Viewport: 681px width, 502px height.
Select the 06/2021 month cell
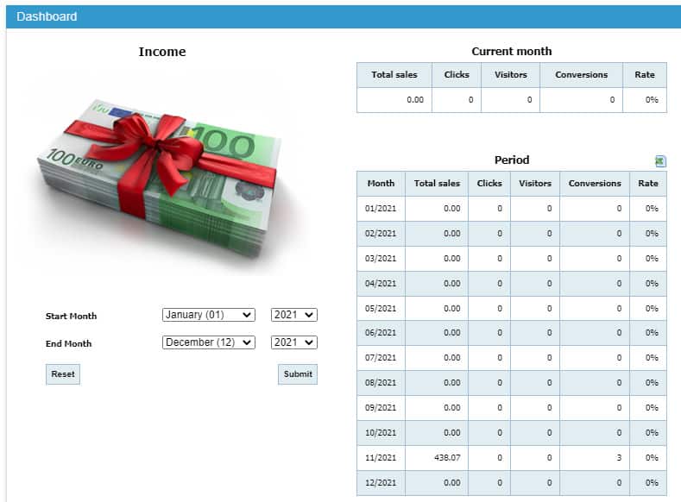tap(381, 333)
